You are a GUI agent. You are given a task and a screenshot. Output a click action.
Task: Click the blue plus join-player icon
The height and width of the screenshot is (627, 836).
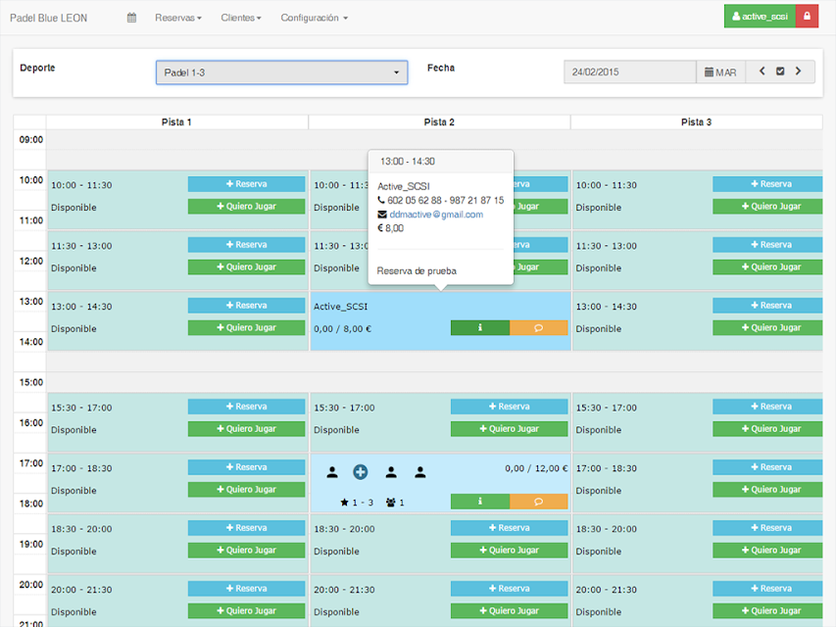[361, 472]
